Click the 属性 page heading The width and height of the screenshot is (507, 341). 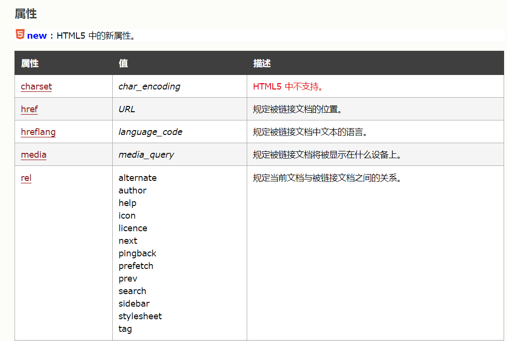(26, 14)
